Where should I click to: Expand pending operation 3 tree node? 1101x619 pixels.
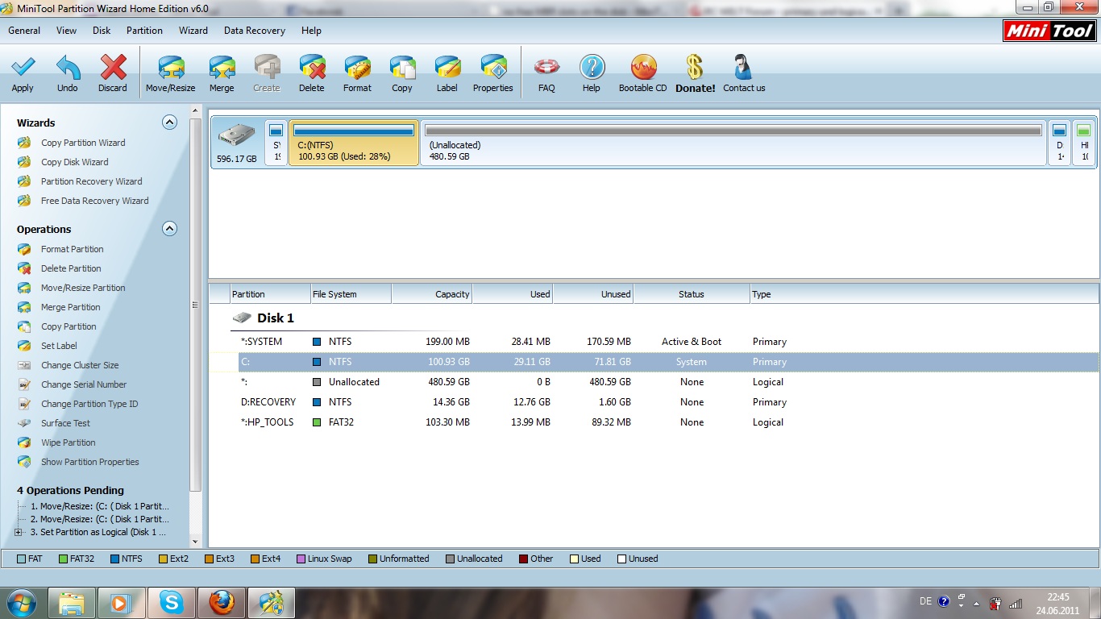pyautogui.click(x=18, y=532)
